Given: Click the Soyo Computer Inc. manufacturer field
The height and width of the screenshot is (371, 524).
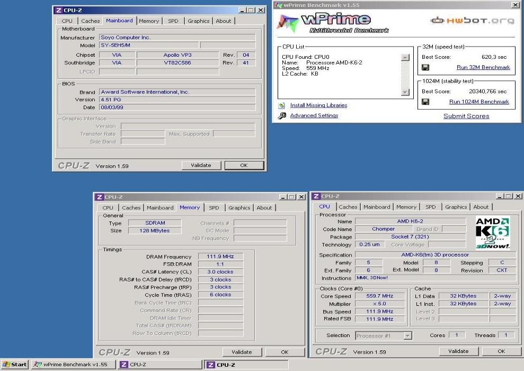Looking at the screenshot, I should (x=177, y=38).
